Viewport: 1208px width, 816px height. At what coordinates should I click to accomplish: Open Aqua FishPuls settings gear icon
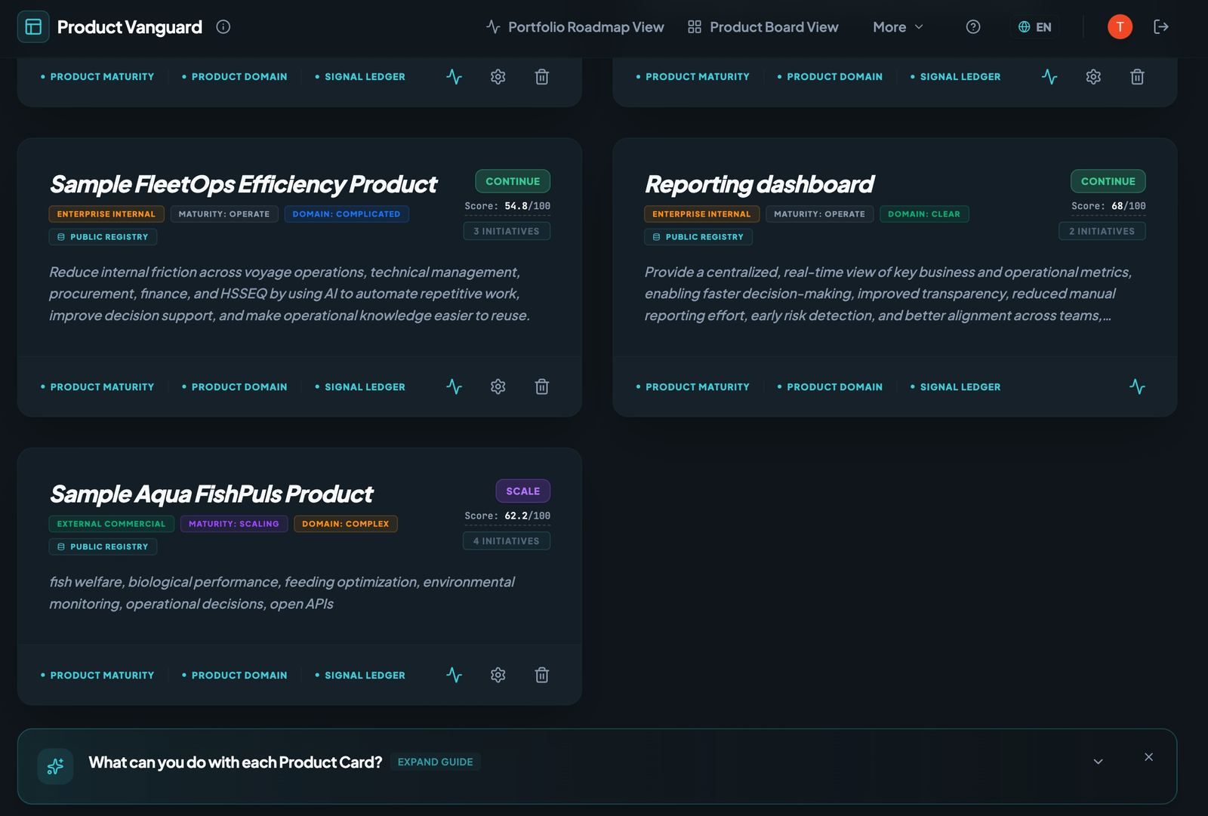[498, 676]
